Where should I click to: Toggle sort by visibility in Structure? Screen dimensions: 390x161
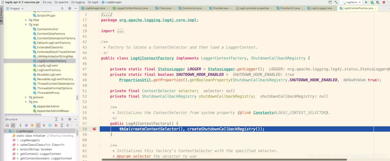pyautogui.click(x=7, y=125)
